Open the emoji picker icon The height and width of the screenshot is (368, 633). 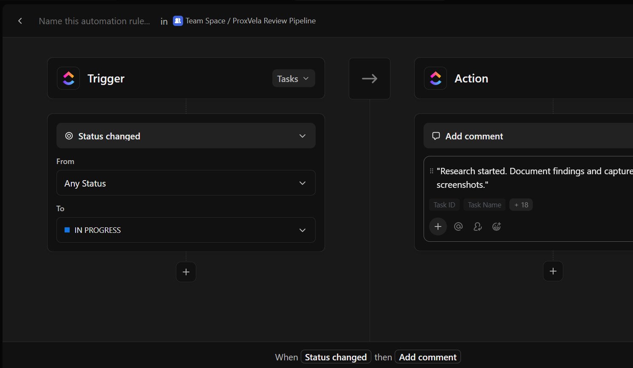pyautogui.click(x=497, y=226)
